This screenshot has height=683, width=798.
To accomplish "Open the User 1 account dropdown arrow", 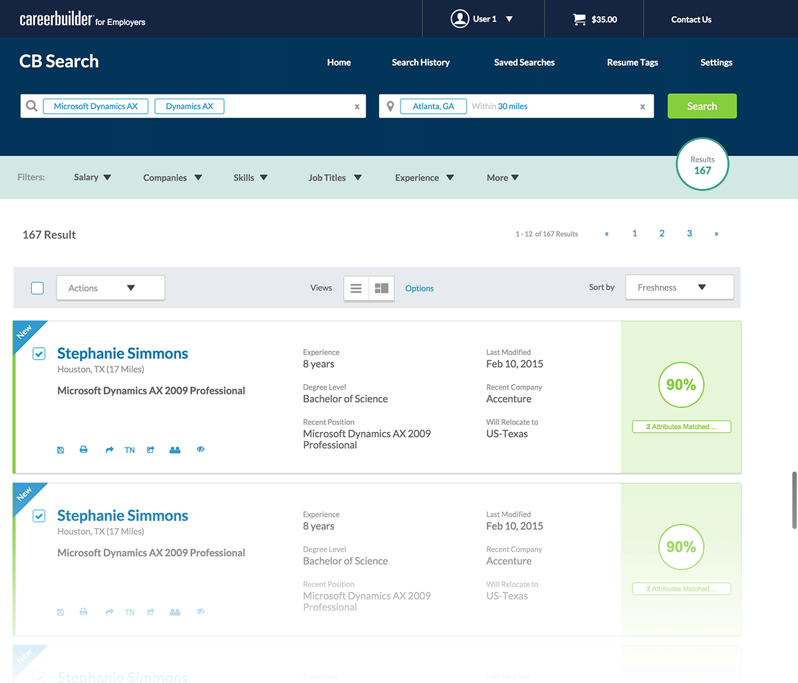I will point(509,19).
